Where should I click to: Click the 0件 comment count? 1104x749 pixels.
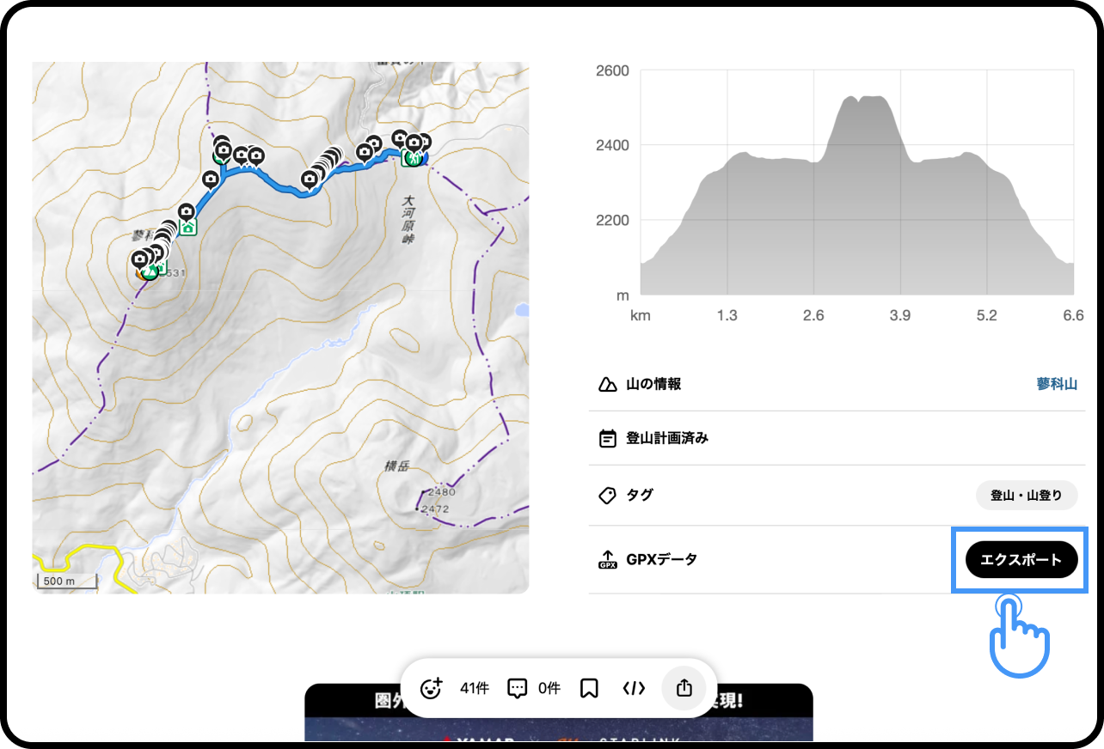[x=549, y=688]
